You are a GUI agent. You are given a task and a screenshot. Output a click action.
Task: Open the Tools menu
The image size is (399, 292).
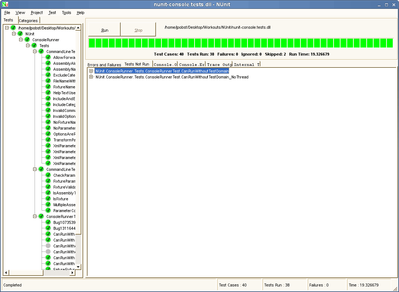[x=67, y=13]
